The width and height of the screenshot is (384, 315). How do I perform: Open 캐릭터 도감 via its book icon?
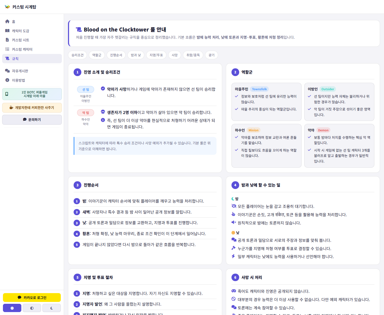[x=7, y=31]
